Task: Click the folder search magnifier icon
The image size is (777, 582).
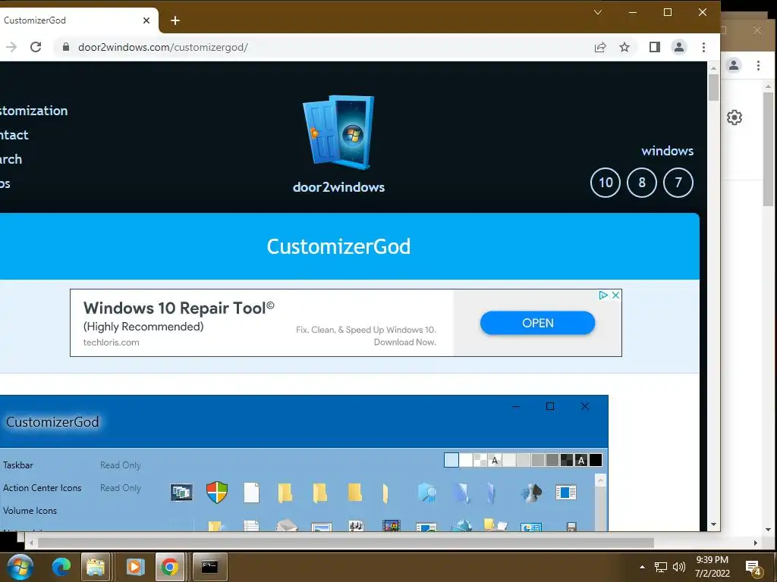Action: tap(426, 493)
